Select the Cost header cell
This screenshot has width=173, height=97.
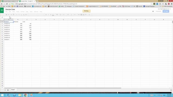coord(27,22)
